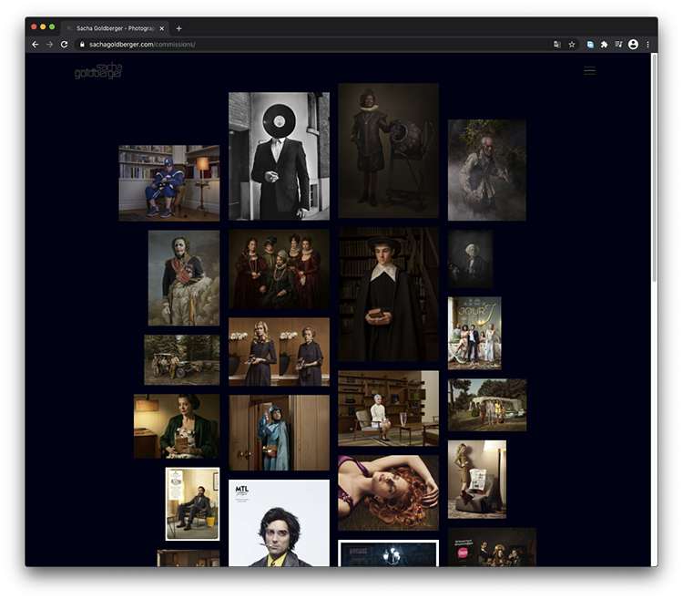Open the redhead woman lying down photo
Viewport: 683px width, 600px height.
388,492
